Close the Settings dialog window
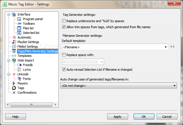 point(174,3)
